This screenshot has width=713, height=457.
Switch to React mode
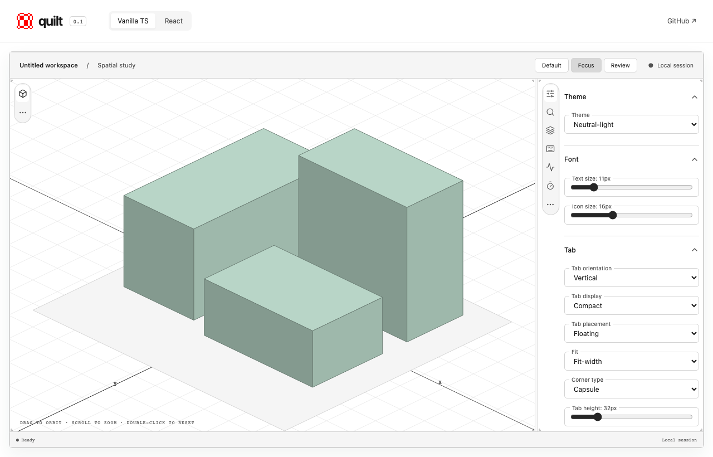(x=174, y=21)
